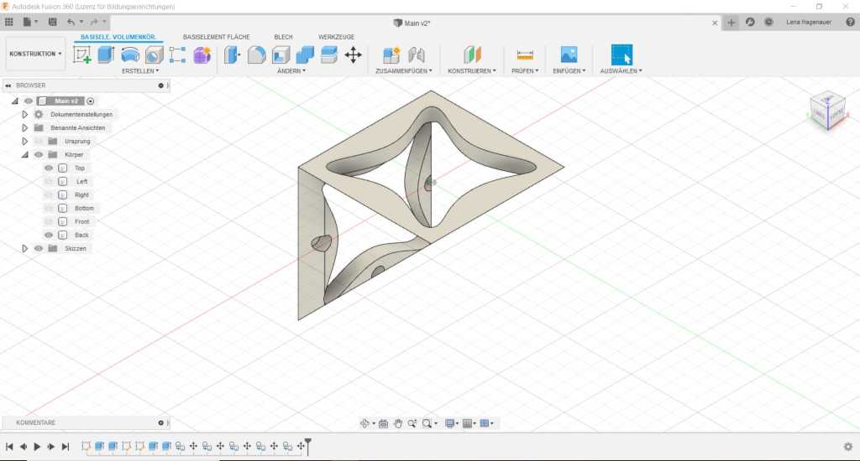Select the Create Sketch tool
Viewport: 860px width, 461px height.
(81, 54)
